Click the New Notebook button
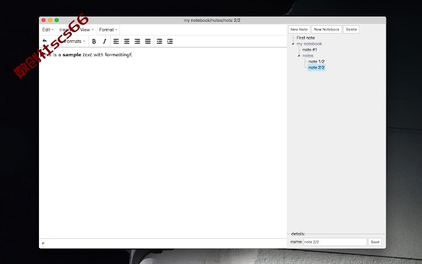422x264 pixels. [x=326, y=29]
